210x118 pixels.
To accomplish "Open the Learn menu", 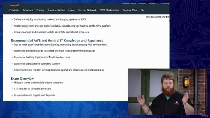I will tap(72, 10).
